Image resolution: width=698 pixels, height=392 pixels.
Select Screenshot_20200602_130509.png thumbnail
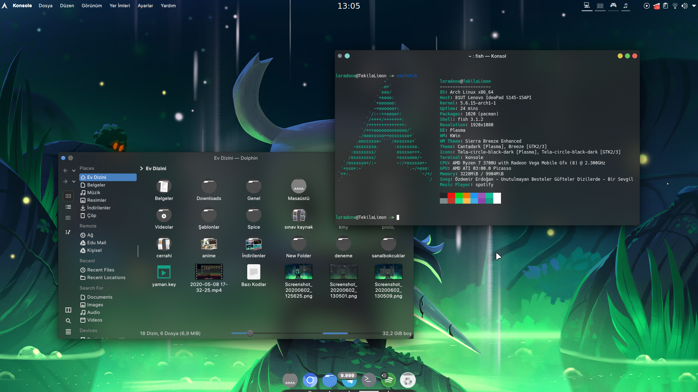[x=388, y=272]
